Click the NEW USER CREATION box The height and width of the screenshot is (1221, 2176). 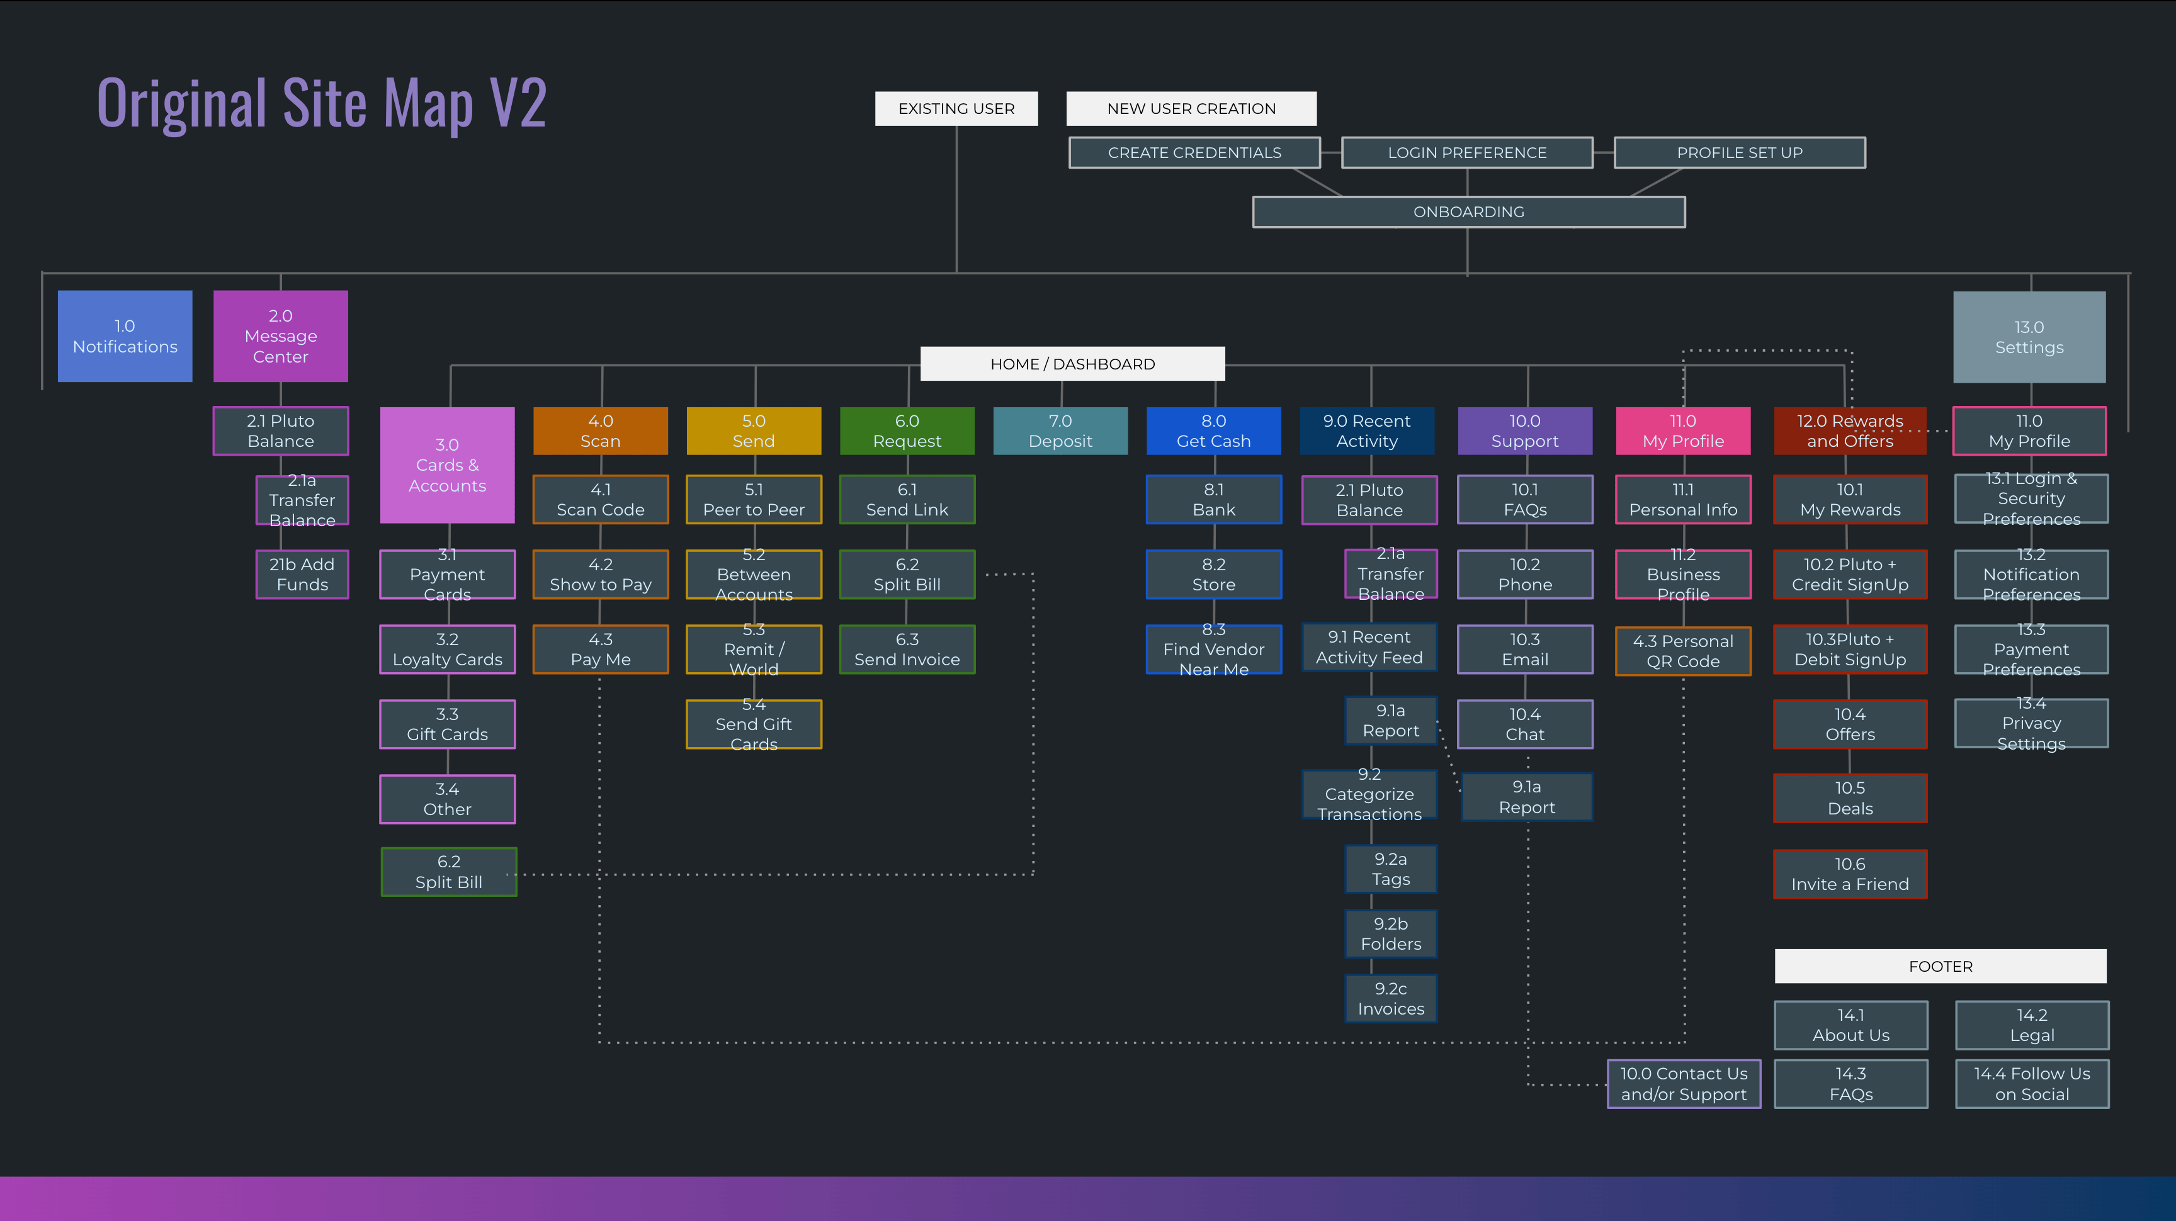[x=1191, y=109]
